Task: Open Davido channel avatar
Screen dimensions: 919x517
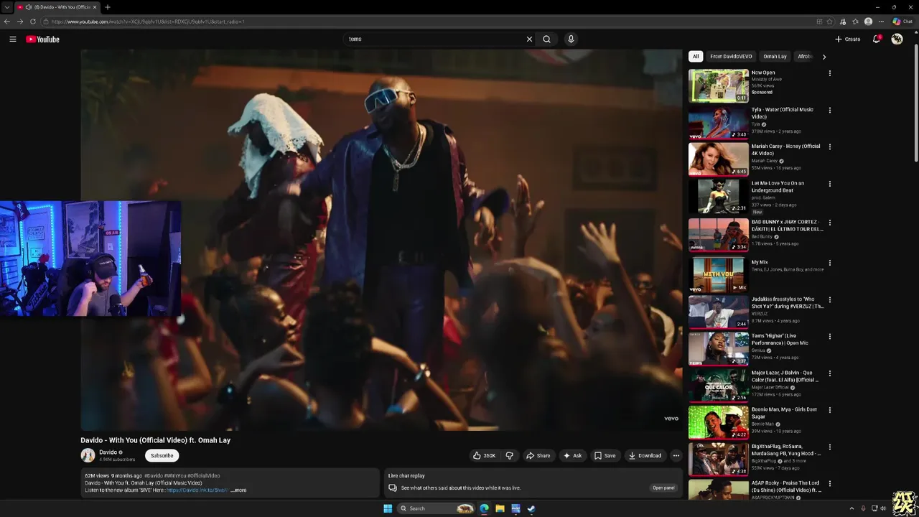Action: (88, 455)
